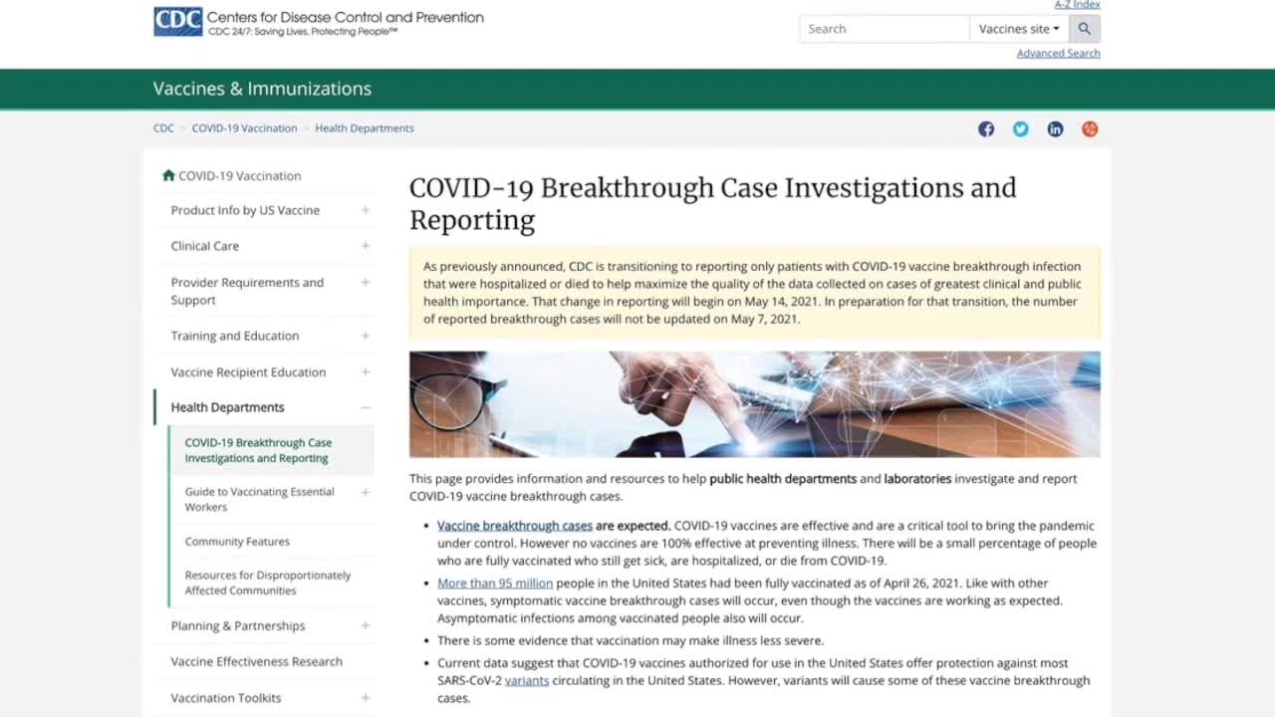Expand Product Info by US Vaccine section
This screenshot has width=1275, height=717.
(x=366, y=210)
